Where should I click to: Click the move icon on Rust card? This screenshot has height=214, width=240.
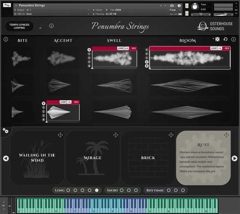pos(226,135)
